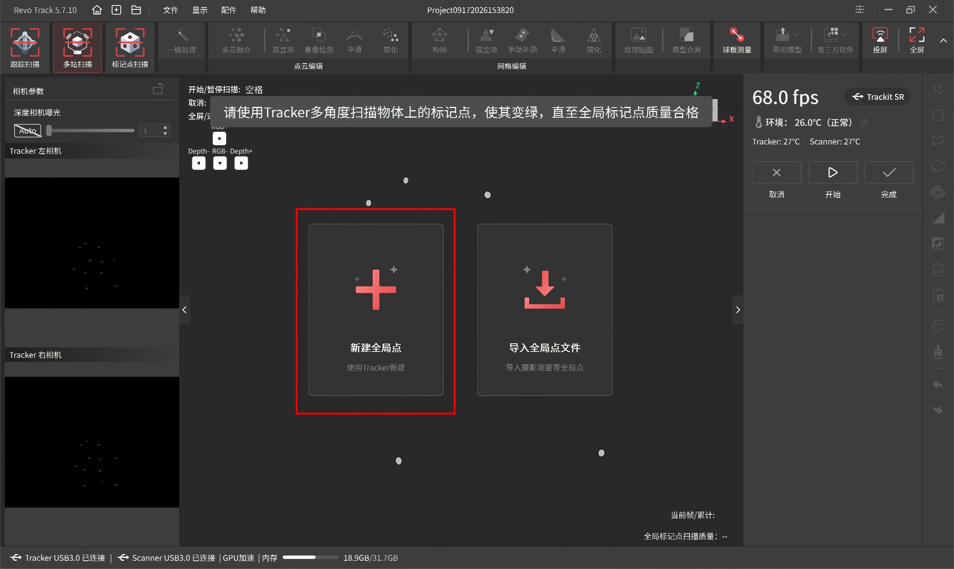Enter 全屏 fullscreen mode
Screen dimensions: 954x569
pos(916,40)
